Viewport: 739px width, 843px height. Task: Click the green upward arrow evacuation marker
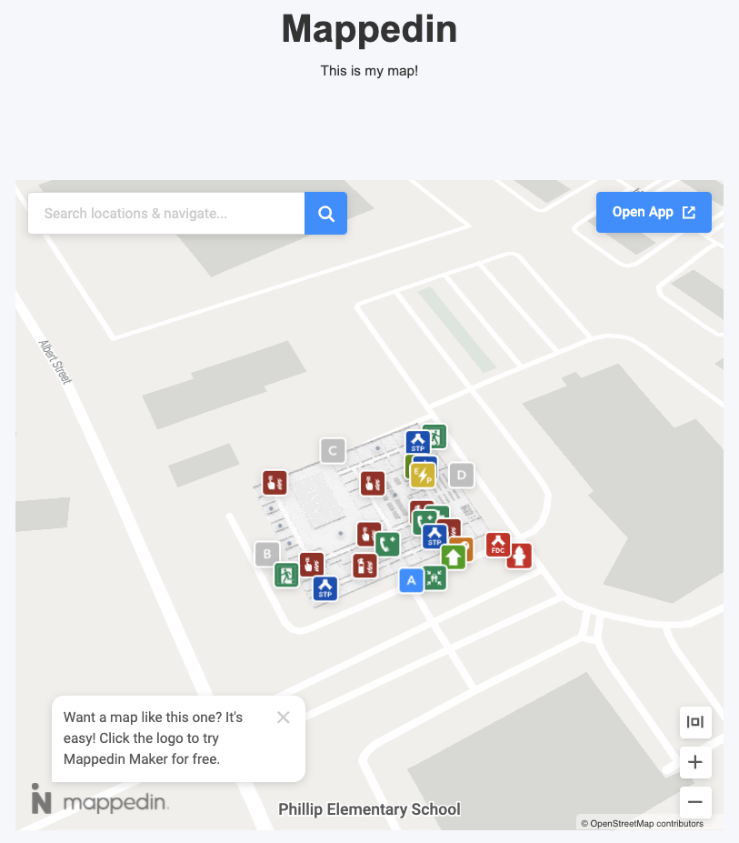pyautogui.click(x=453, y=556)
